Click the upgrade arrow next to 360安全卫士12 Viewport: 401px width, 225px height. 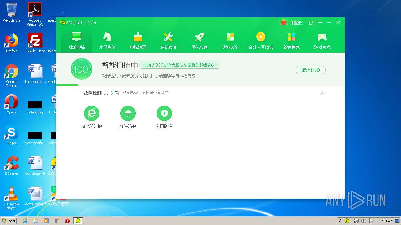[x=95, y=23]
